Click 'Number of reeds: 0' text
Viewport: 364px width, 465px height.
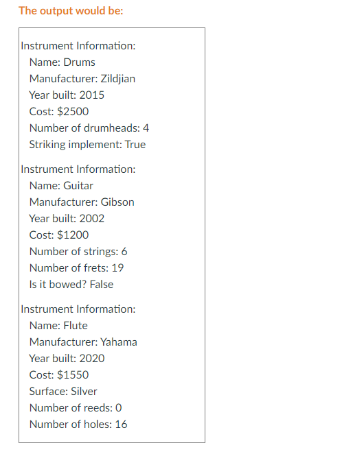[76, 408]
